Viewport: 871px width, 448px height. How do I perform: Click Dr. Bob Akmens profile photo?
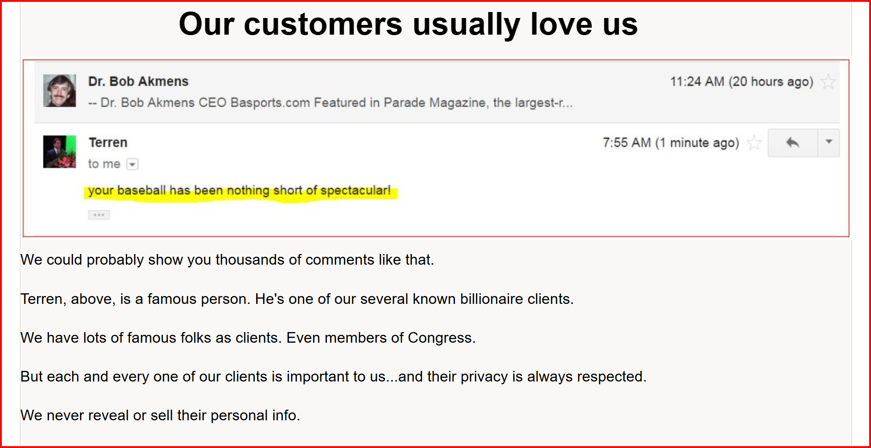coord(60,91)
